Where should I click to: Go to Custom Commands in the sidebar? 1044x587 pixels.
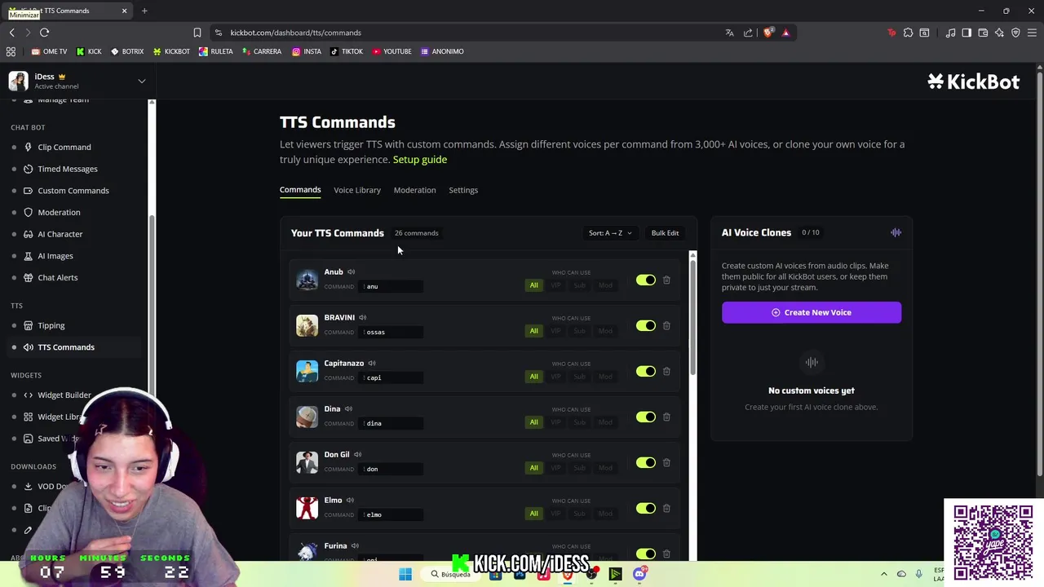click(x=73, y=191)
